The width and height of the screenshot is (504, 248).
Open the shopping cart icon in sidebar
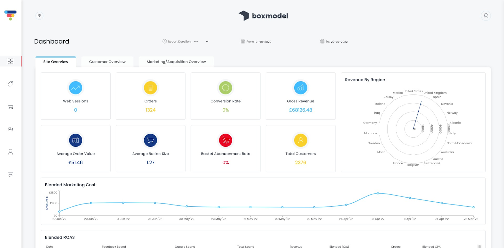pyautogui.click(x=10, y=107)
